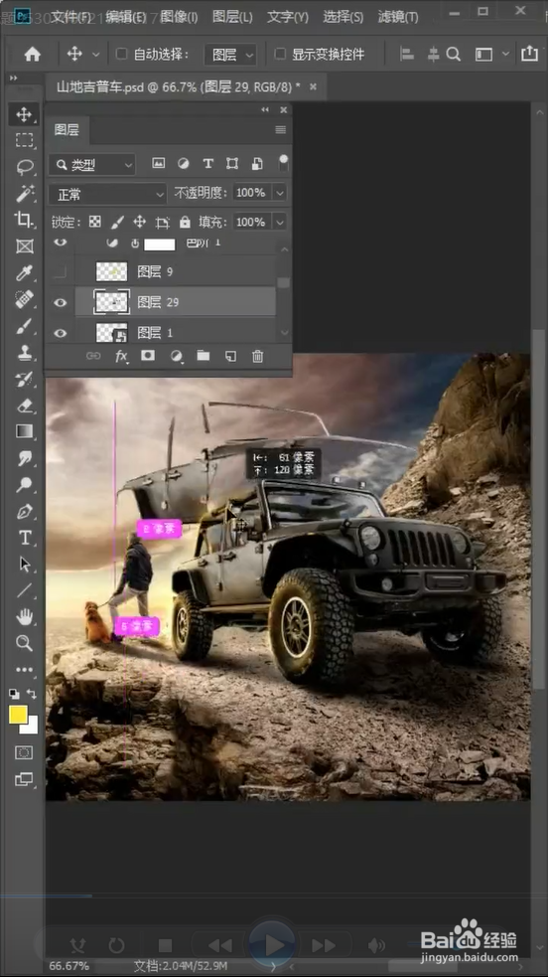
Task: Open the 图层 auto-select target dropdown
Action: 230,55
